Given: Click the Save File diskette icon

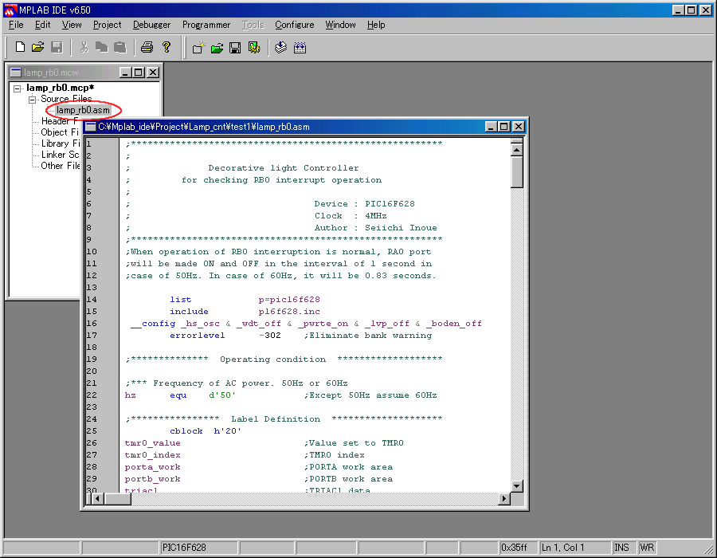Looking at the screenshot, I should (x=57, y=47).
